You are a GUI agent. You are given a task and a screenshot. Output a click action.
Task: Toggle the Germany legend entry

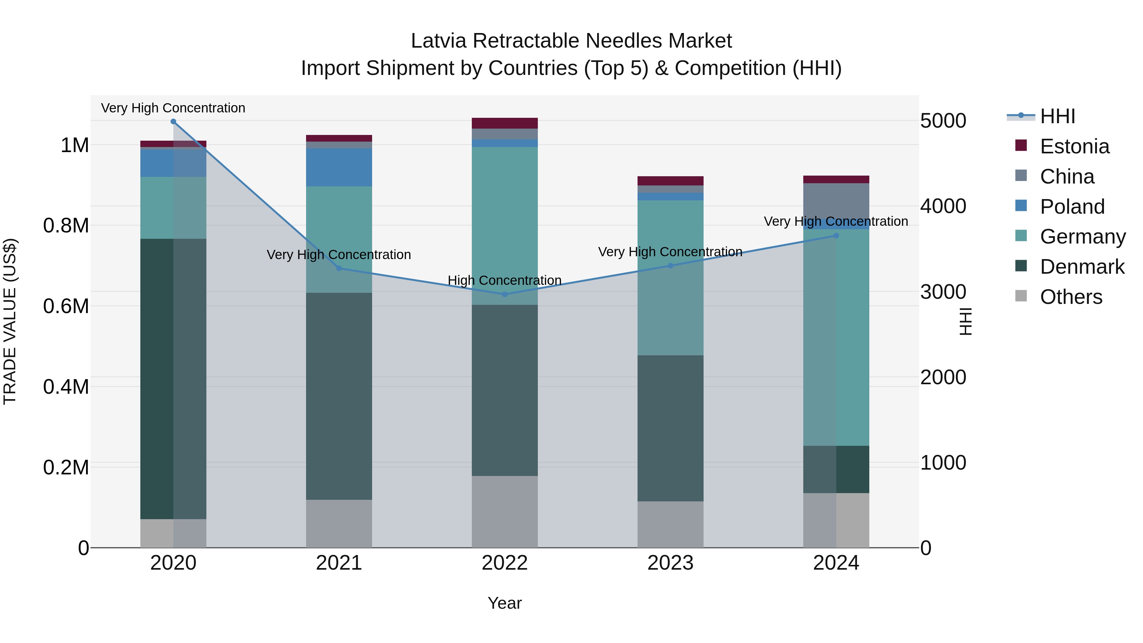point(1070,237)
